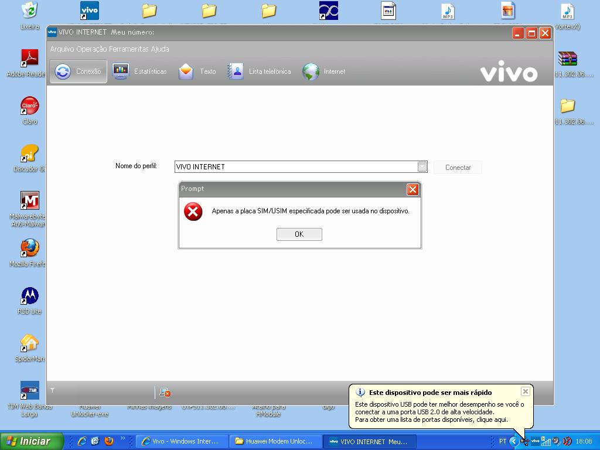
Task: Click the USB balloon message text
Action: [x=439, y=412]
